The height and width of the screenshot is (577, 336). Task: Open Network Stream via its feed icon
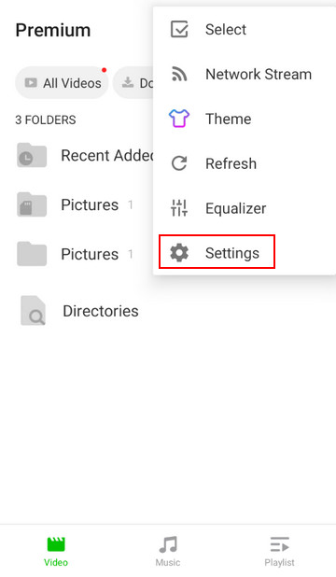179,74
